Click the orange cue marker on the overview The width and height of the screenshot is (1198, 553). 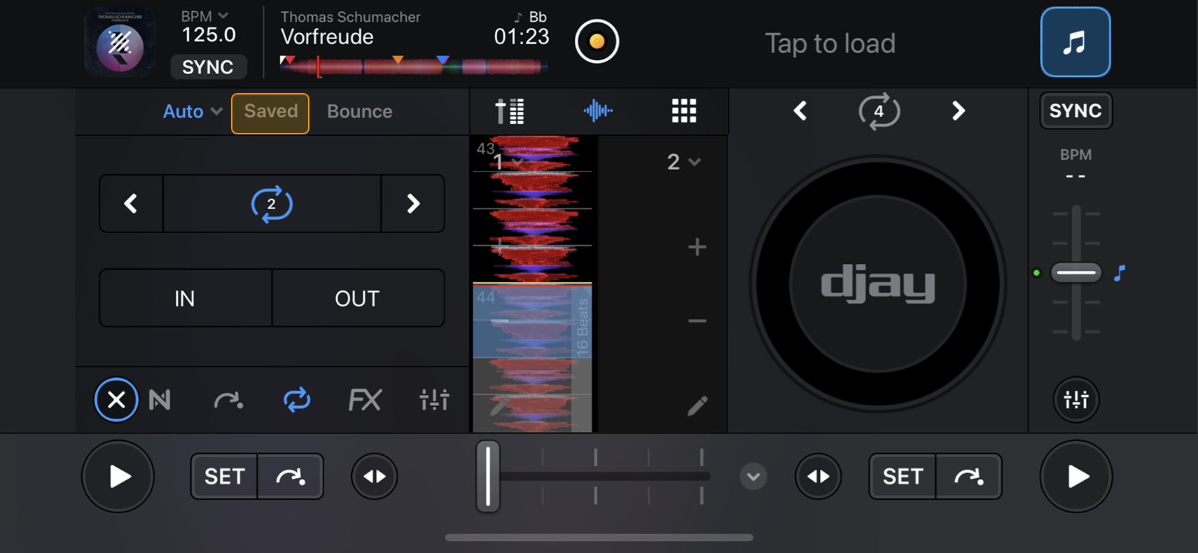398,60
